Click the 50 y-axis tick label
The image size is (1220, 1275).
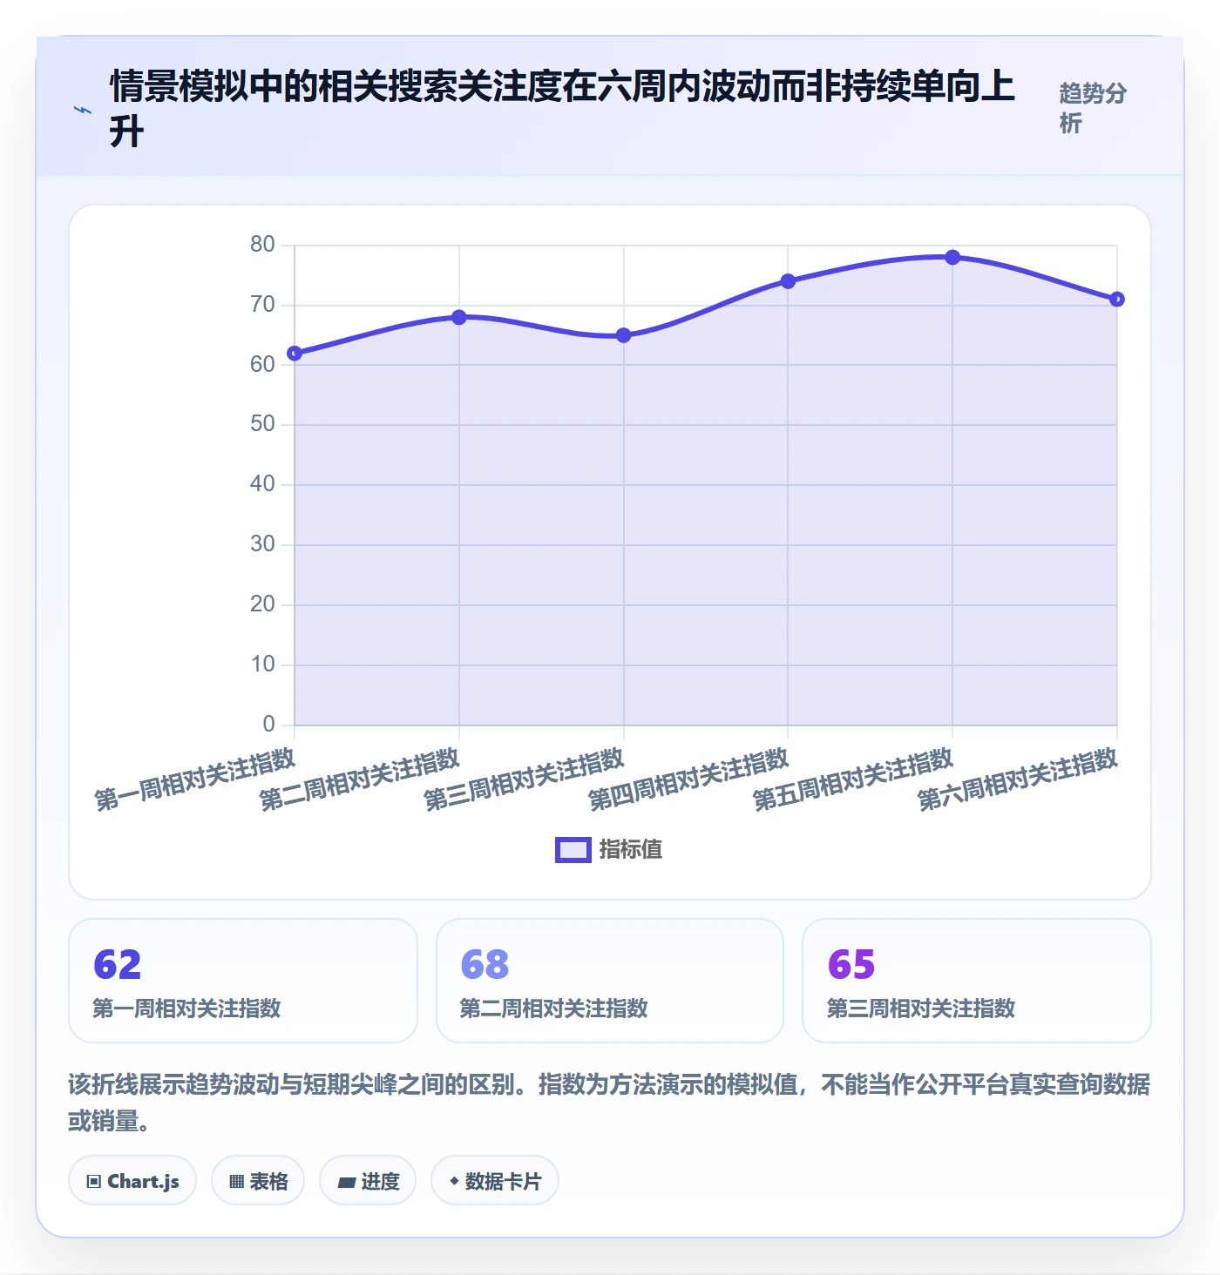(262, 424)
